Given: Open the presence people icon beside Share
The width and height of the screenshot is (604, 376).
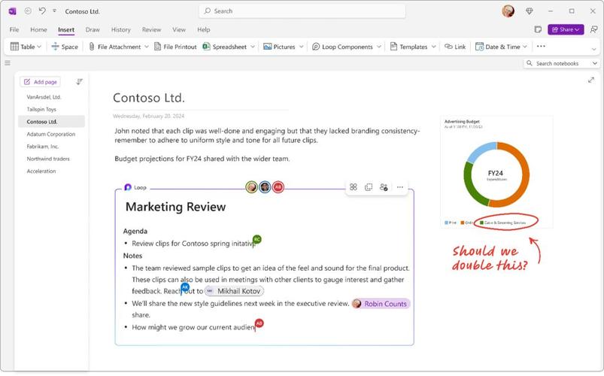Looking at the screenshot, I should [x=593, y=29].
